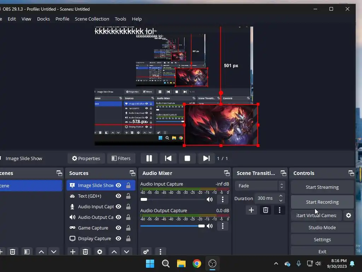
Task: Lock the Display Capture source
Action: coord(128,238)
